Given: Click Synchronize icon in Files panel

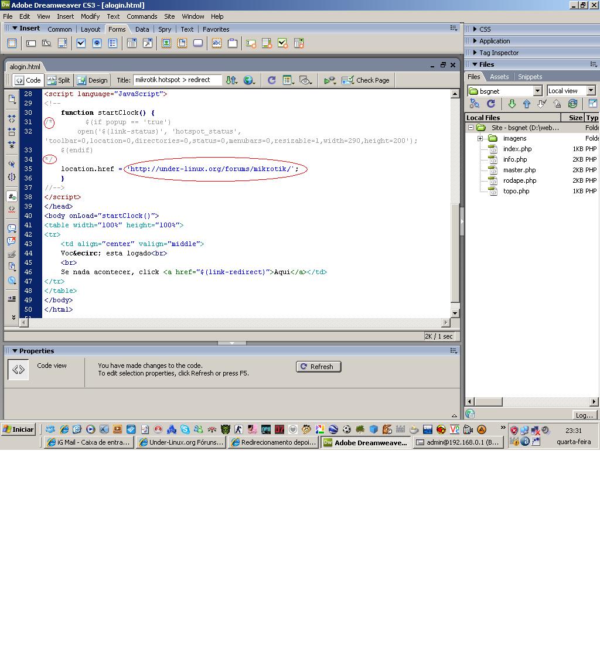Looking at the screenshot, I should coord(572,103).
